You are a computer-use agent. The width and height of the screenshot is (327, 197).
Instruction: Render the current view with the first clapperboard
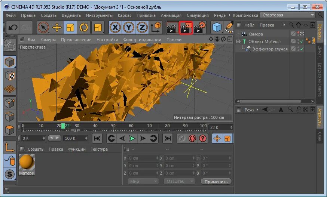pos(172,27)
